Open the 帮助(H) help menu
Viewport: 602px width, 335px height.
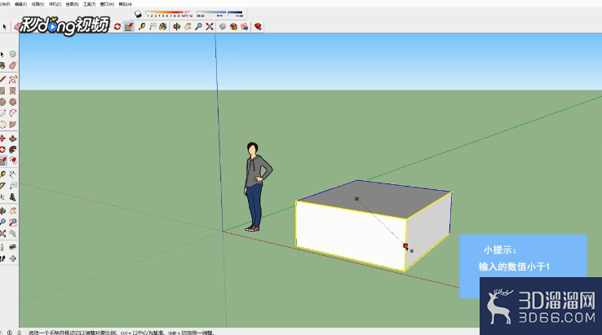125,4
